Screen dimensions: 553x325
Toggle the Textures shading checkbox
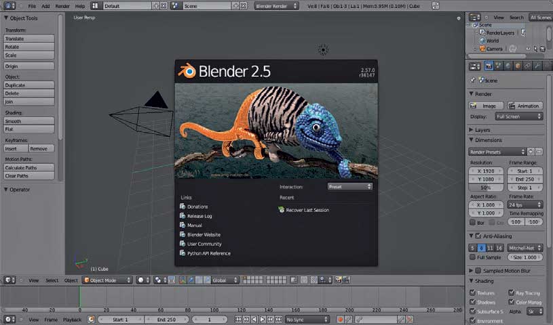coord(472,292)
